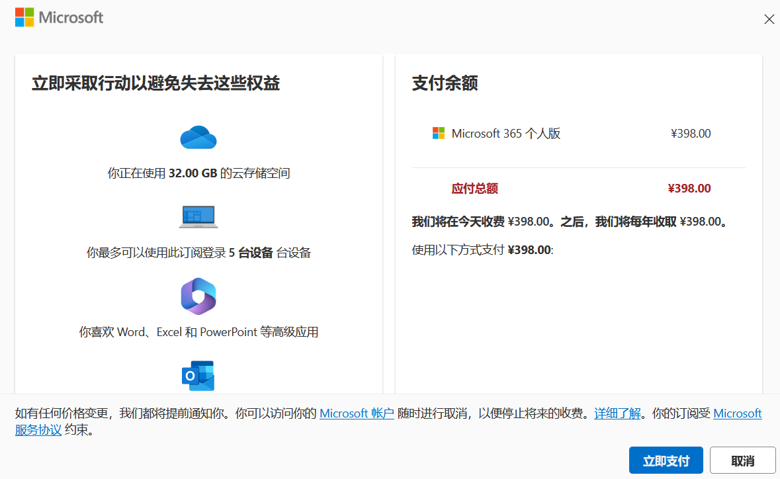Viewport: 780px width, 479px height.
Task: Open the 详细了解 link
Action: pos(617,414)
